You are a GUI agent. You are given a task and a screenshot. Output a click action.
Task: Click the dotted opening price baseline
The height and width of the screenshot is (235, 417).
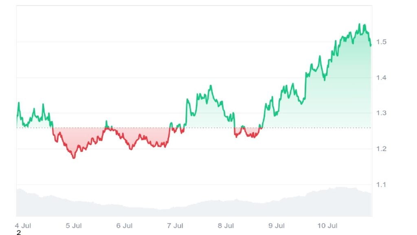coord(194,128)
